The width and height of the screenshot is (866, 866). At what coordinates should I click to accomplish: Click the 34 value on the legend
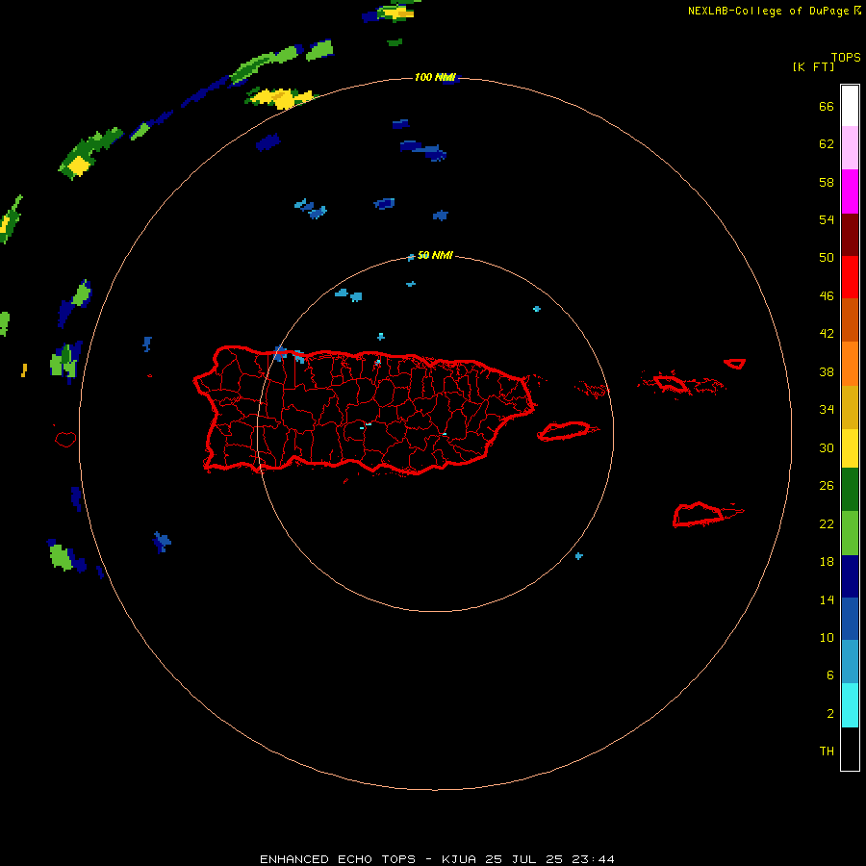(827, 409)
